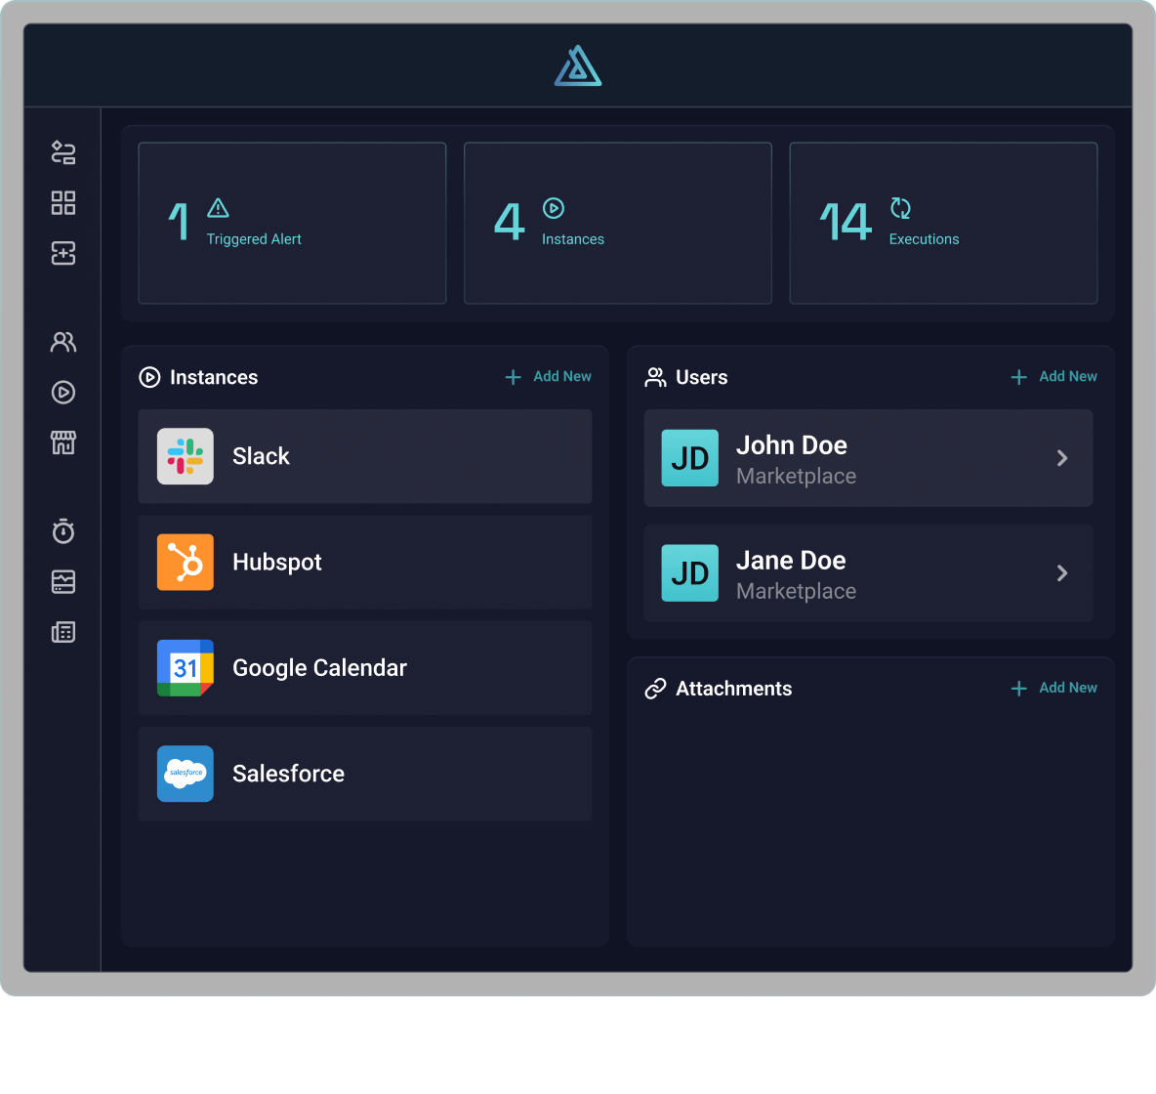The height and width of the screenshot is (1094, 1156).
Task: Expand Jane Doe row with chevron
Action: pos(1062,573)
